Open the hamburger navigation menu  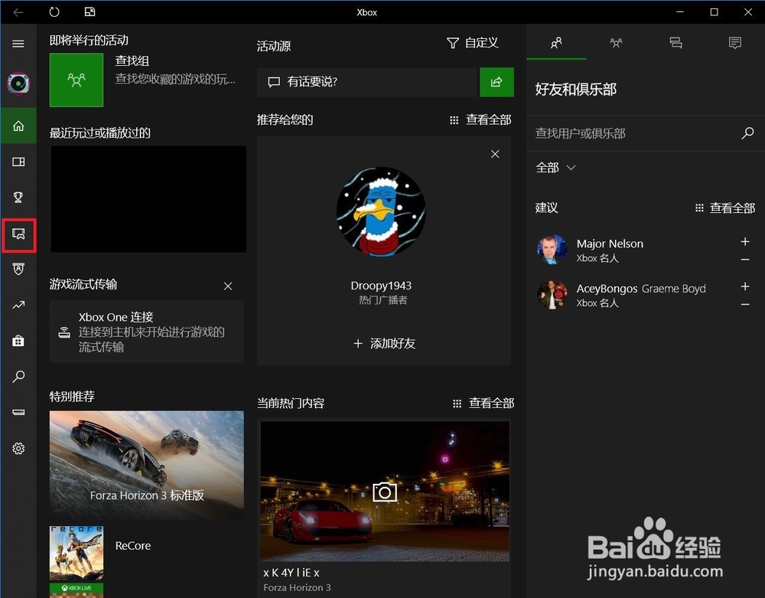tap(18, 44)
